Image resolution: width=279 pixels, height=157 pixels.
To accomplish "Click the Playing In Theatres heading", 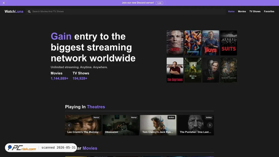I will [x=85, y=107].
